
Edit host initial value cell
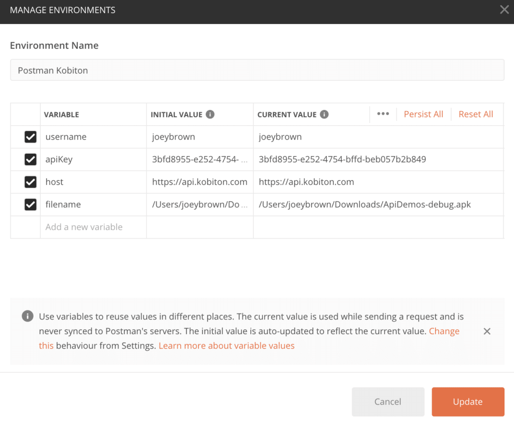pyautogui.click(x=200, y=182)
